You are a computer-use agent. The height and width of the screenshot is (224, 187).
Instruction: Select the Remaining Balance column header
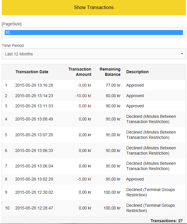[110, 72]
